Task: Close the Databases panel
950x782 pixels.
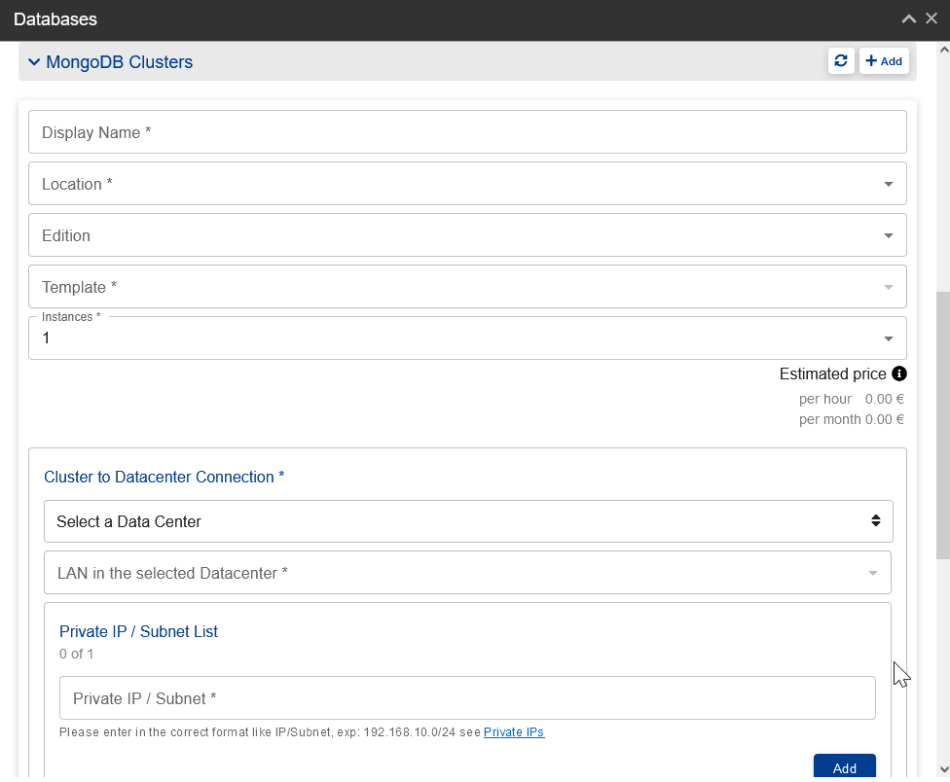Action: point(932,18)
